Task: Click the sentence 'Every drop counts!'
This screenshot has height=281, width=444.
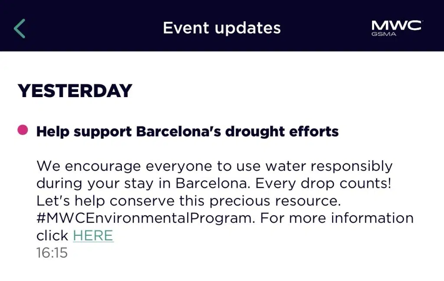Action: [x=323, y=183]
